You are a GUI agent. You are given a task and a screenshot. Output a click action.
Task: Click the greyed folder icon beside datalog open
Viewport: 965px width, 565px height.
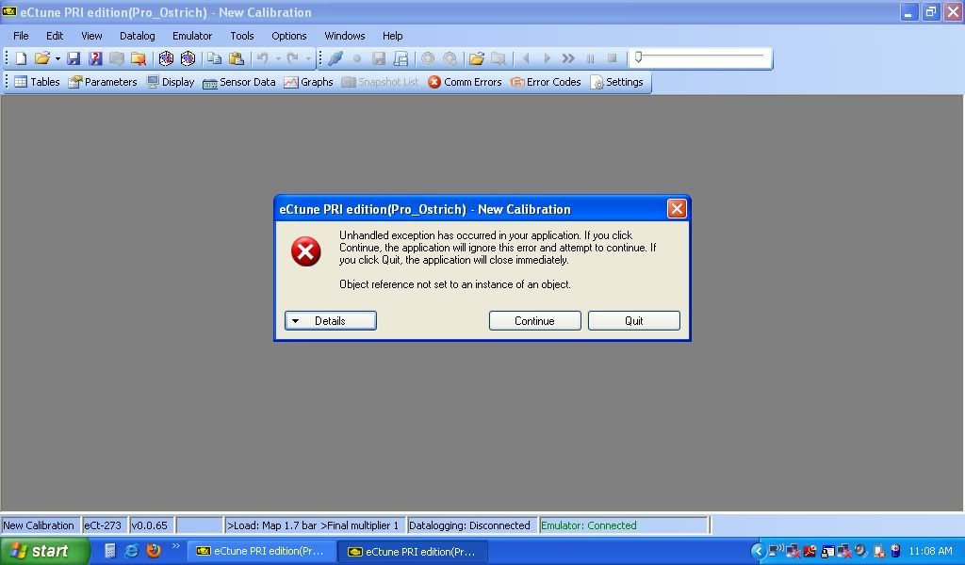point(499,58)
